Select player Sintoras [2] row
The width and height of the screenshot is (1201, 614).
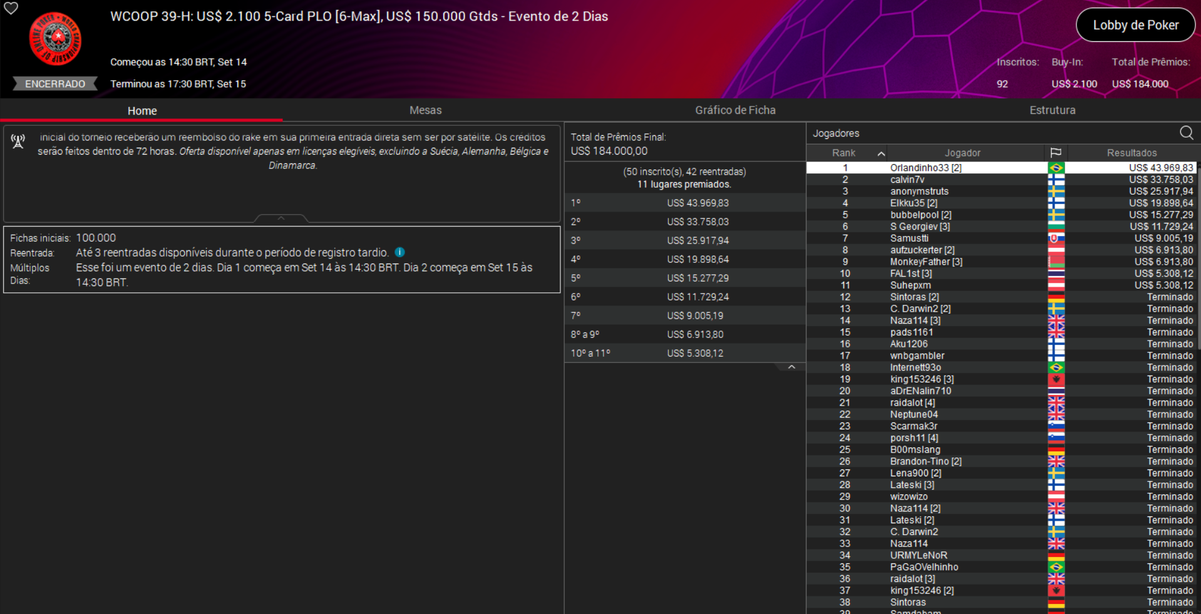1001,297
